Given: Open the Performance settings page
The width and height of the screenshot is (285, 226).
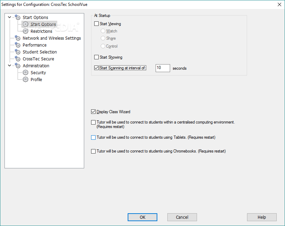Looking at the screenshot, I should [x=35, y=45].
